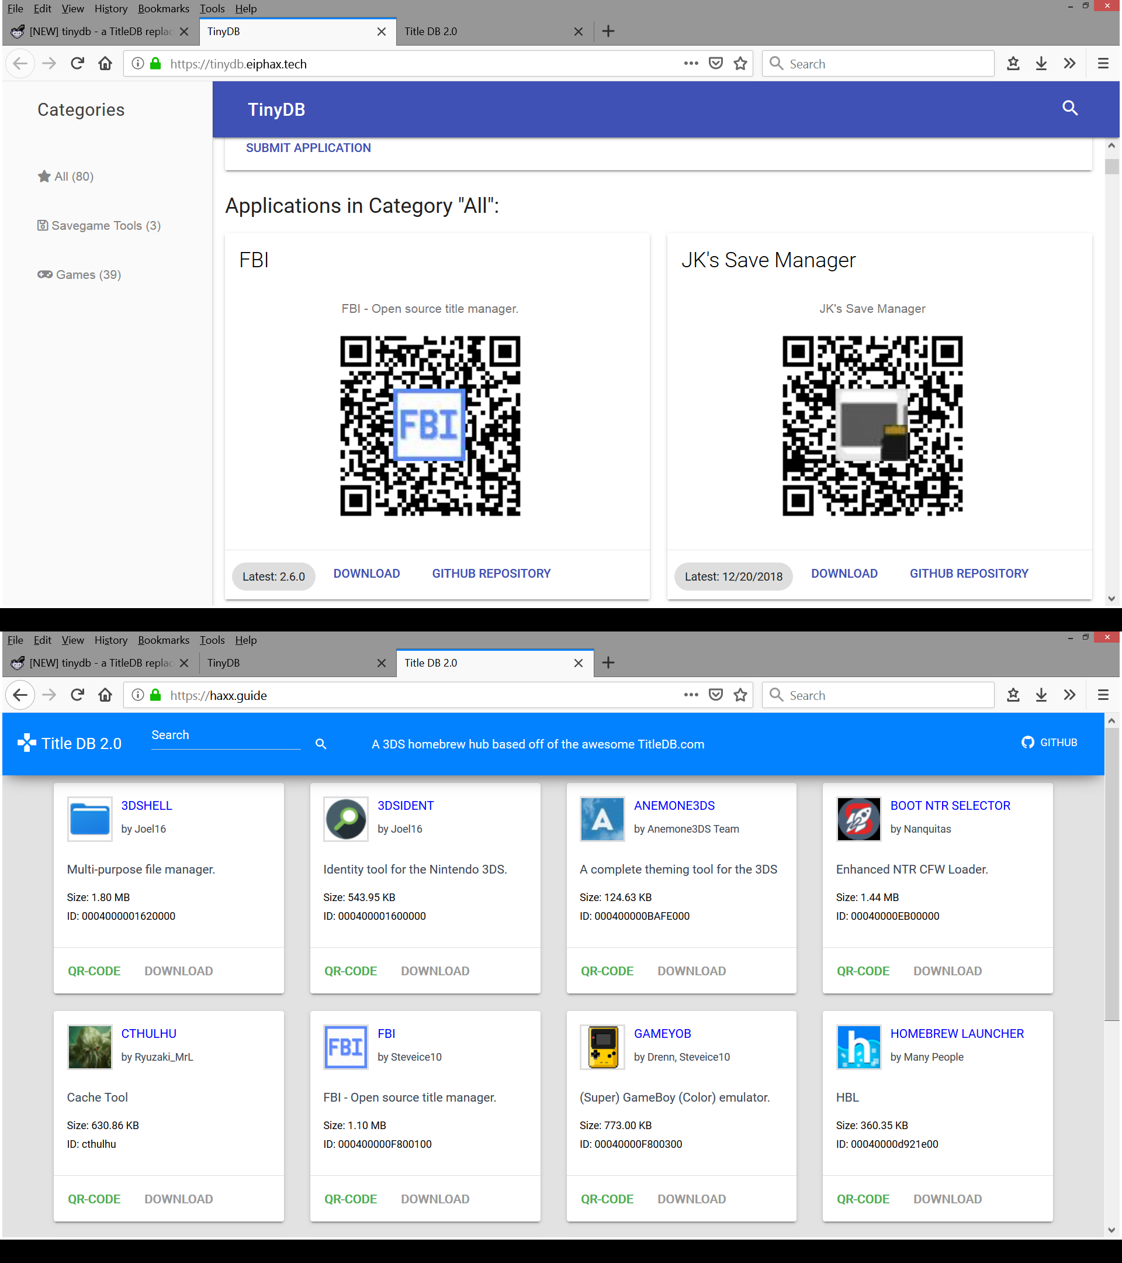Screen dimensions: 1122x1263
Task: Open the downloads arrow in the tinydb.eiphax.tech window
Action: pyautogui.click(x=1041, y=64)
